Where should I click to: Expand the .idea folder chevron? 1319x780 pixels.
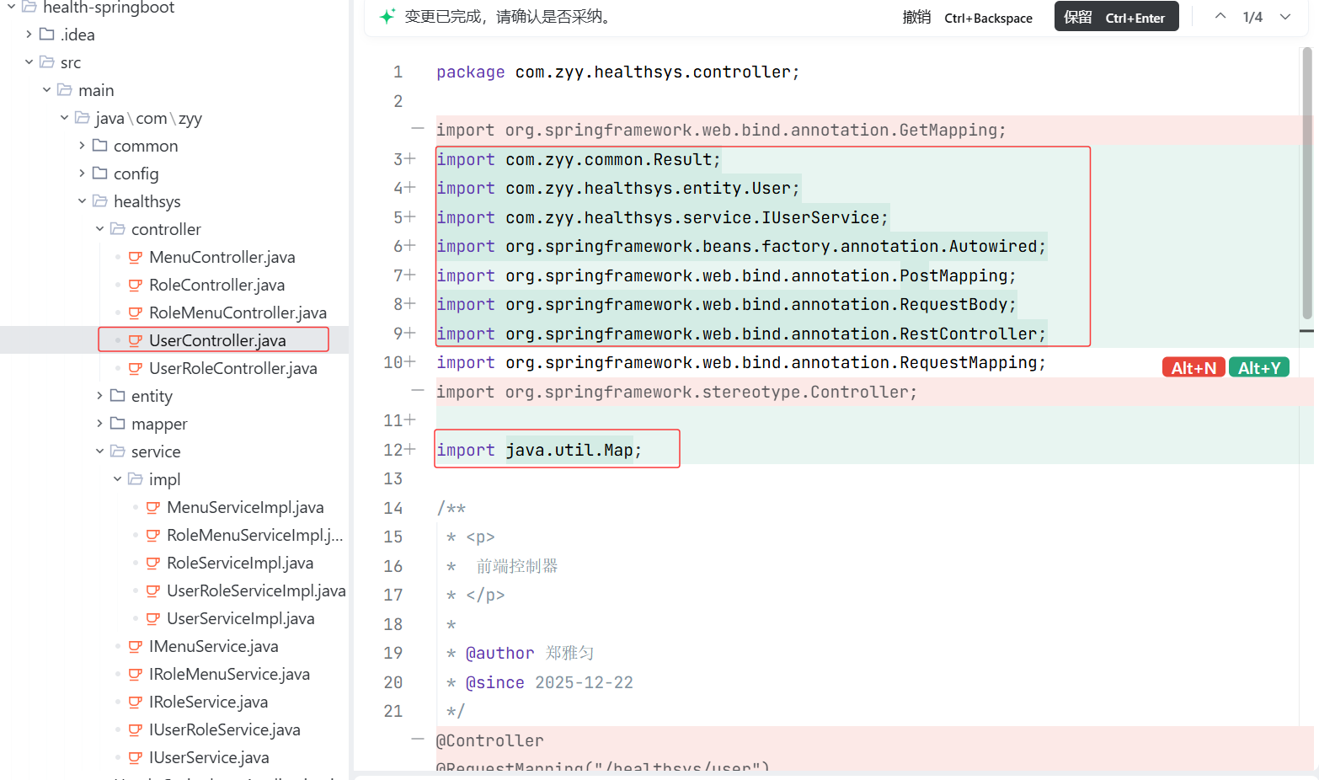pyautogui.click(x=29, y=34)
